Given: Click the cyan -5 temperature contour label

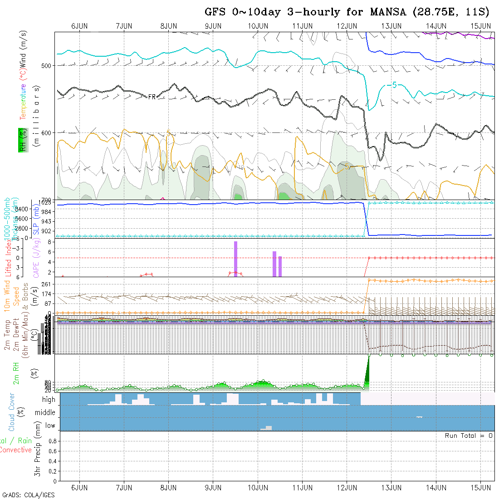Looking at the screenshot, I should pyautogui.click(x=391, y=85).
